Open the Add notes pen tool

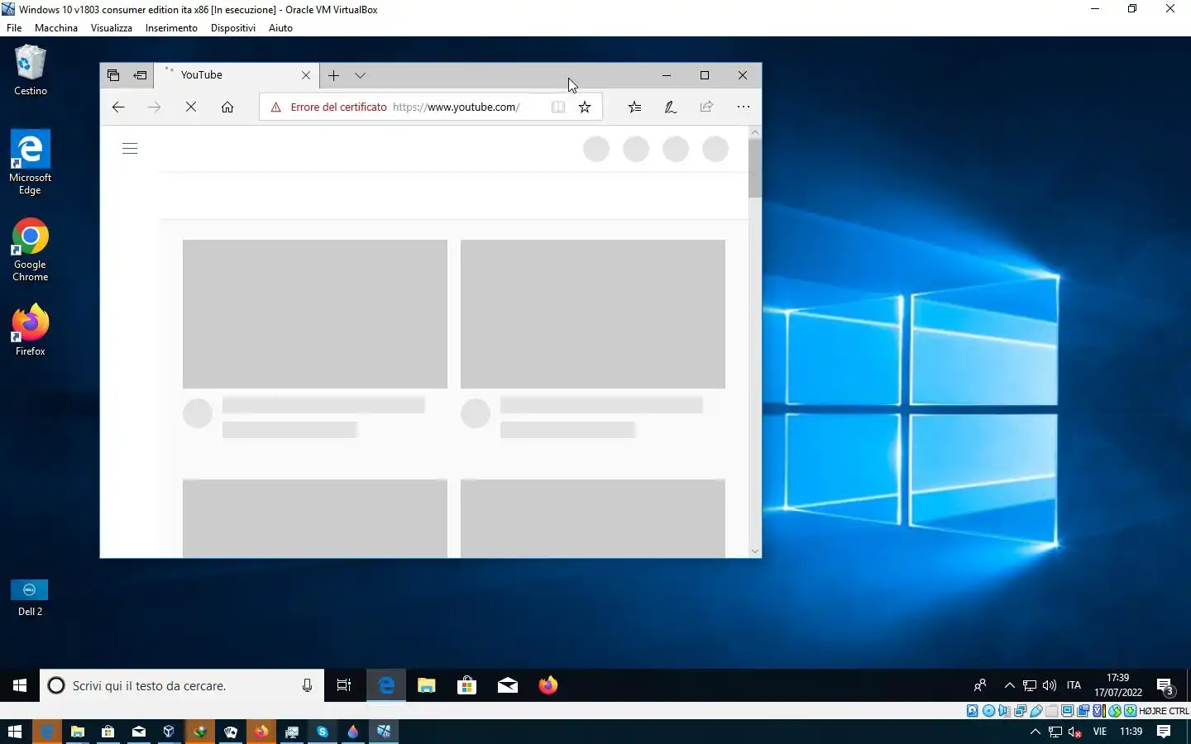671,107
